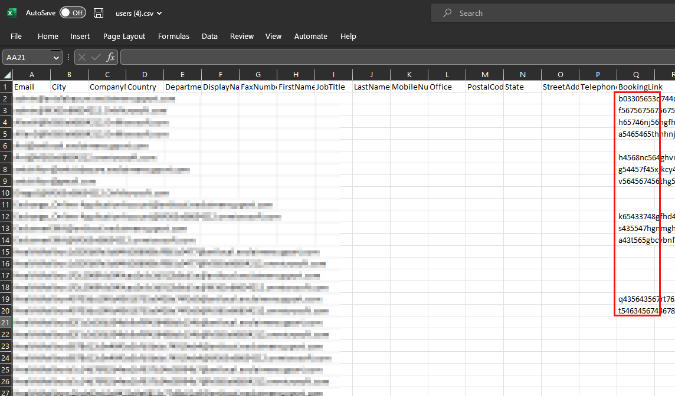Toggle the AutoSave switch

point(73,12)
